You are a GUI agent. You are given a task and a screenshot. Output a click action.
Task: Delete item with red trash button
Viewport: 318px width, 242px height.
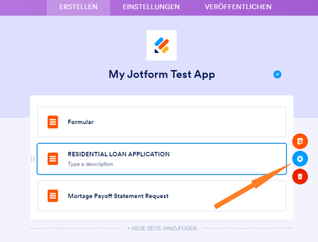coord(300,176)
